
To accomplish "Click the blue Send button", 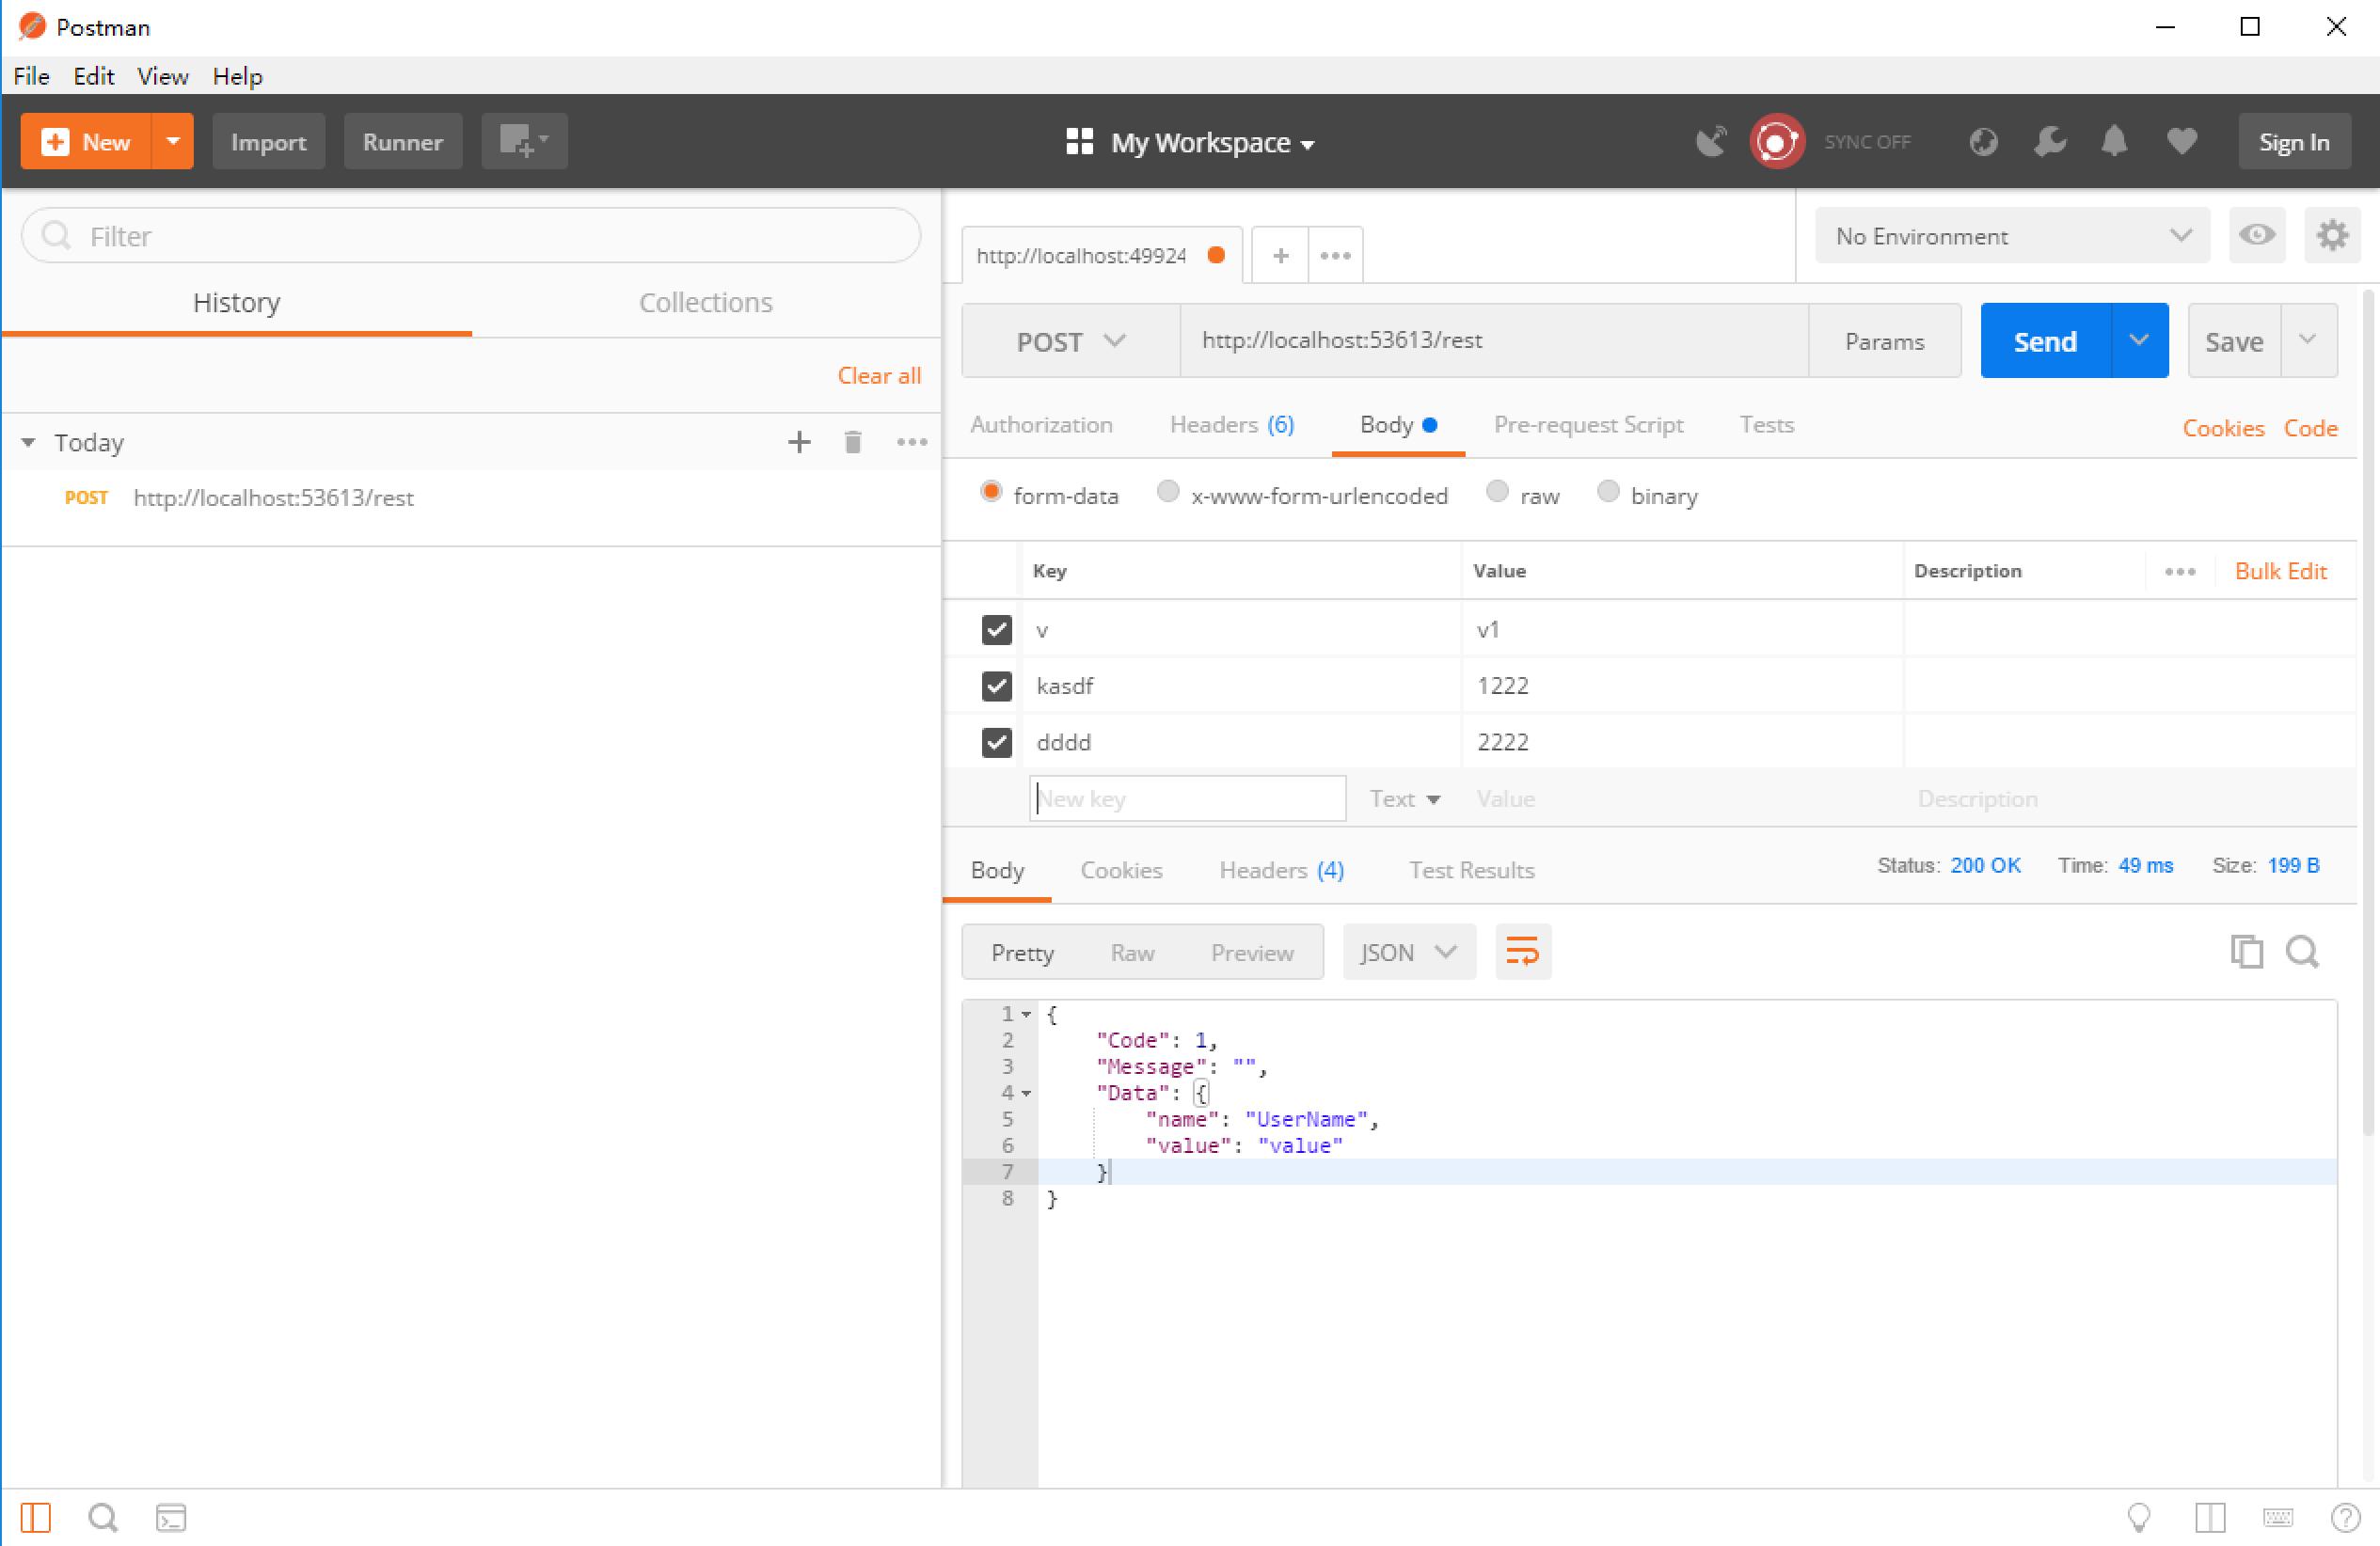I will [2044, 341].
